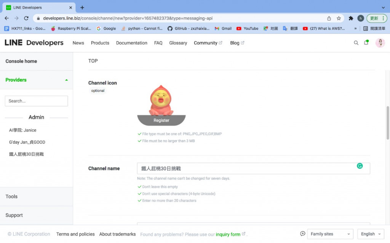Show more bookmarks overflow chevron
390x243 pixels.
point(355,28)
